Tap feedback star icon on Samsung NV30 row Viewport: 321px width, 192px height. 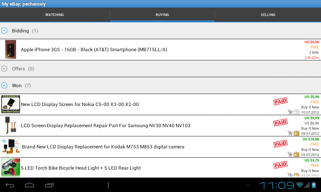[x=290, y=133]
